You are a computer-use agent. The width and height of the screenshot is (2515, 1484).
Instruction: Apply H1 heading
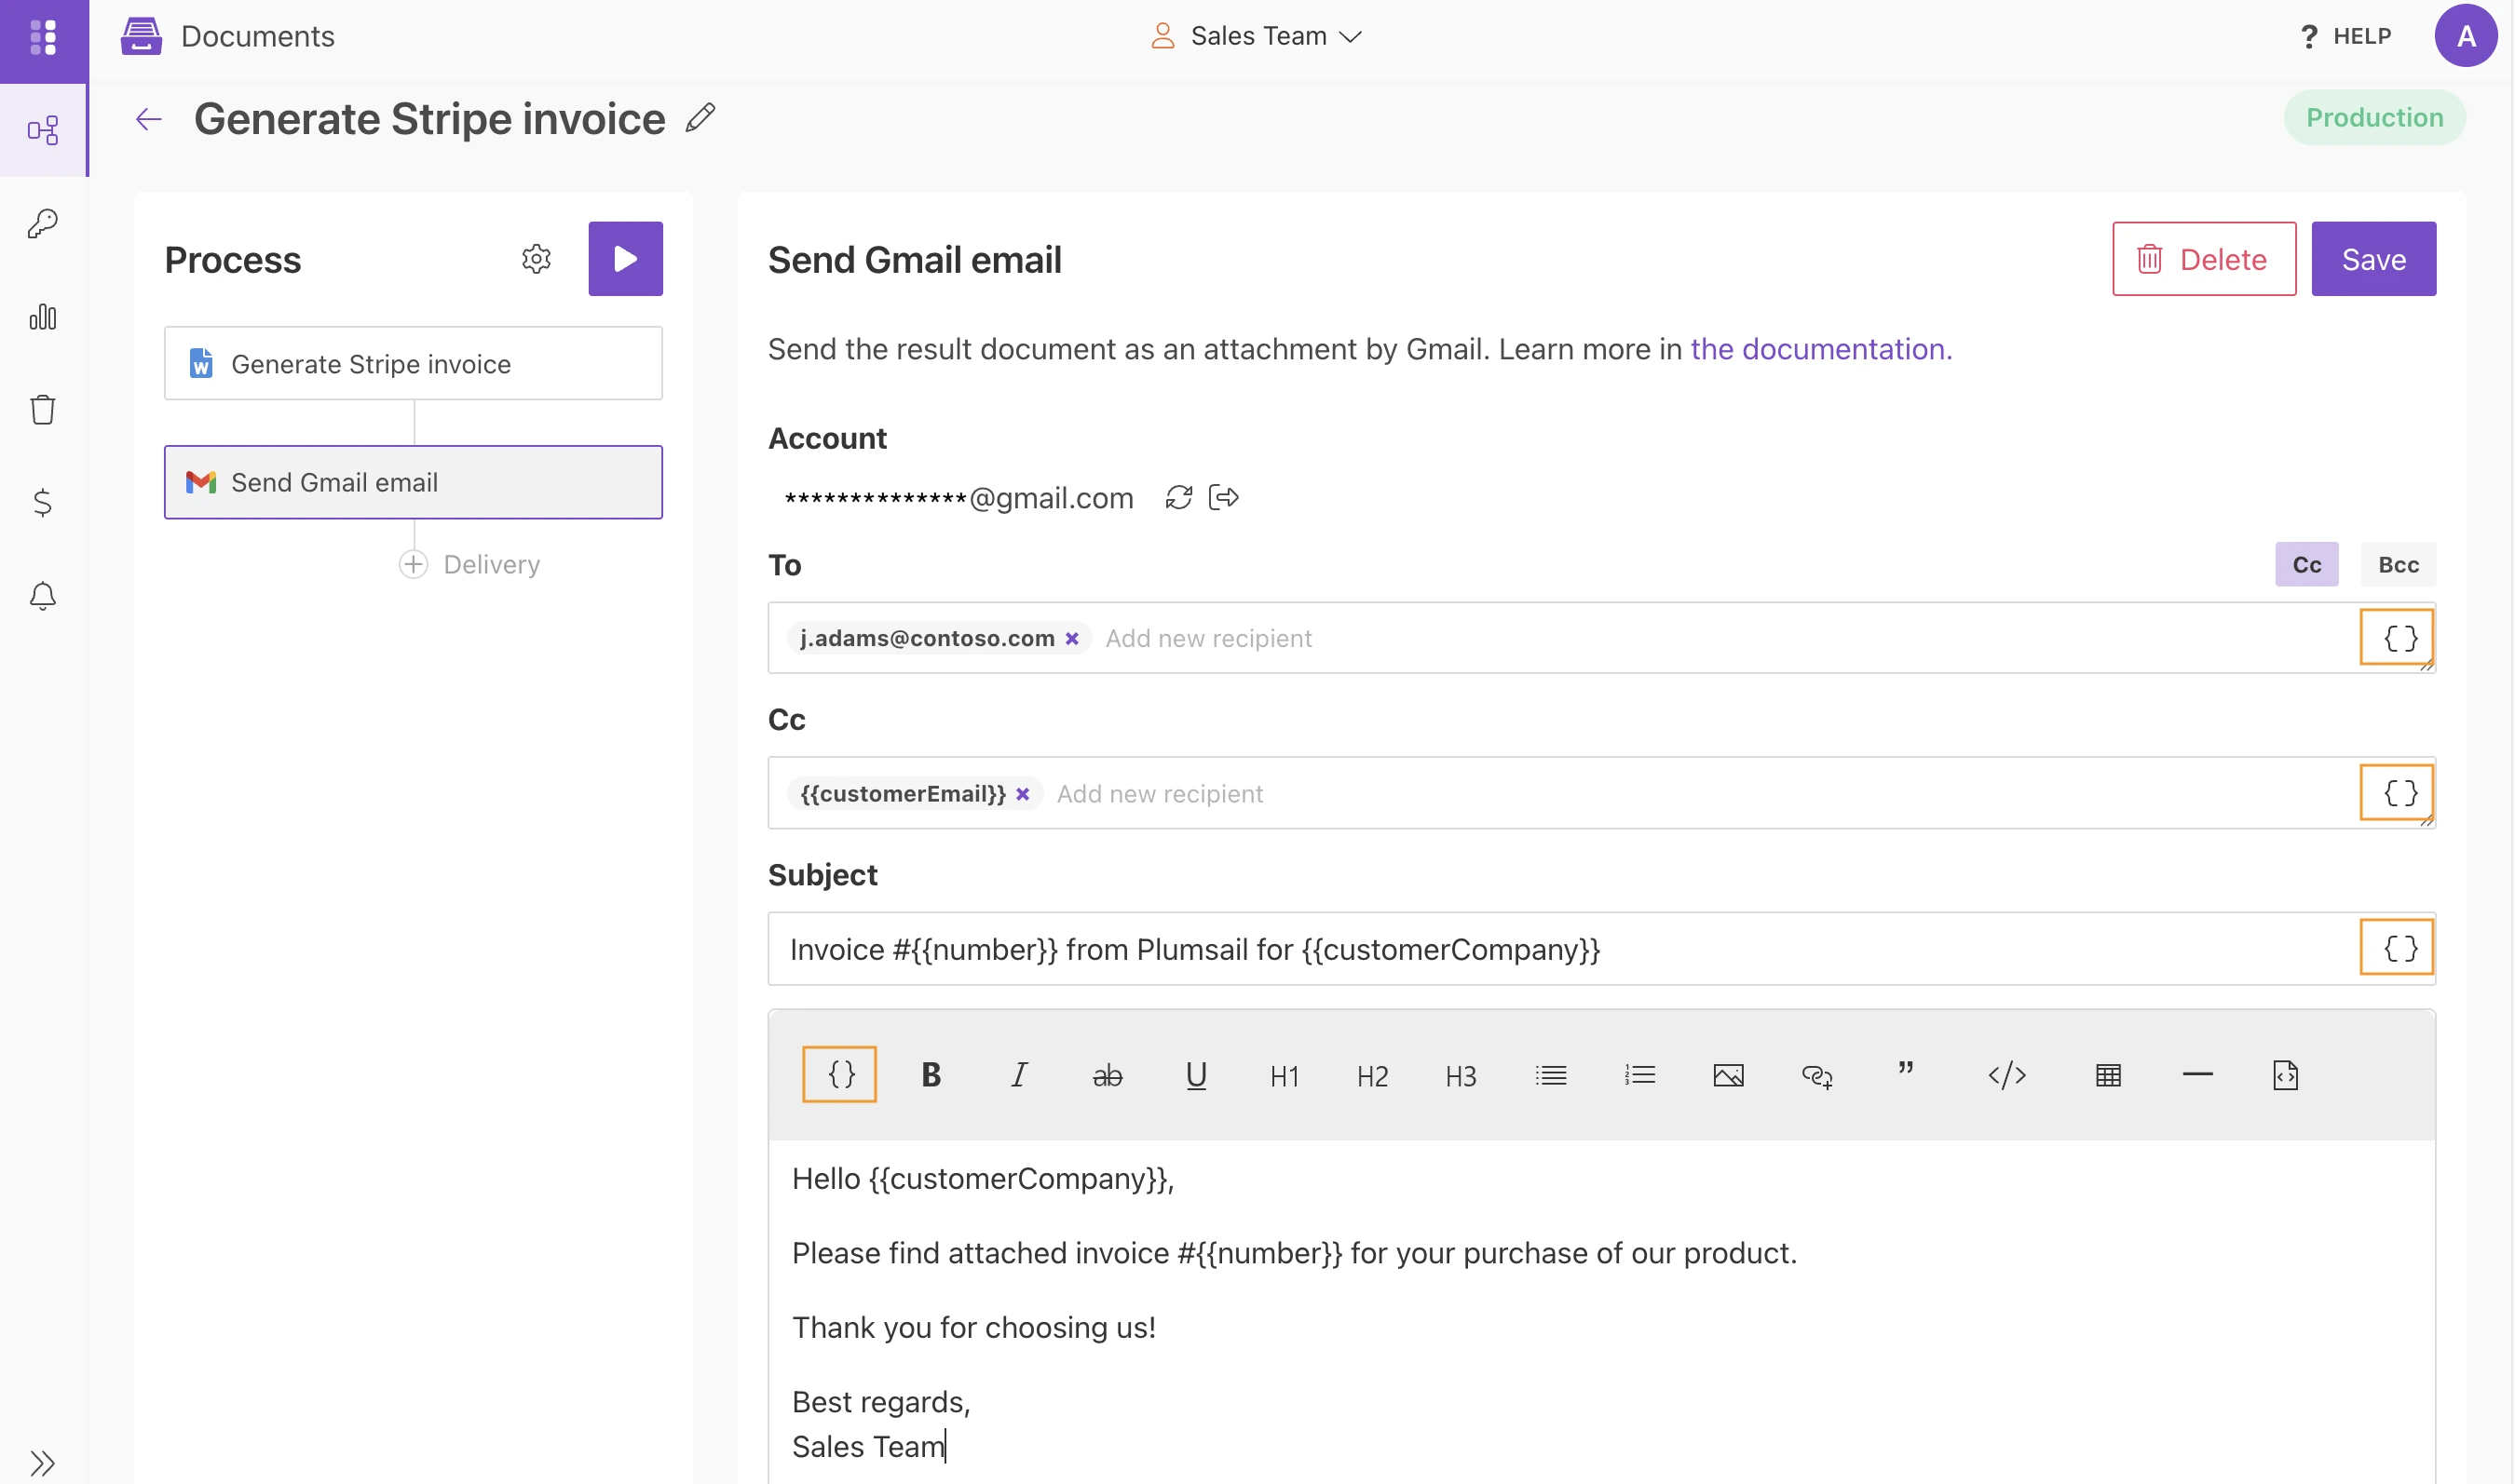tap(1284, 1075)
